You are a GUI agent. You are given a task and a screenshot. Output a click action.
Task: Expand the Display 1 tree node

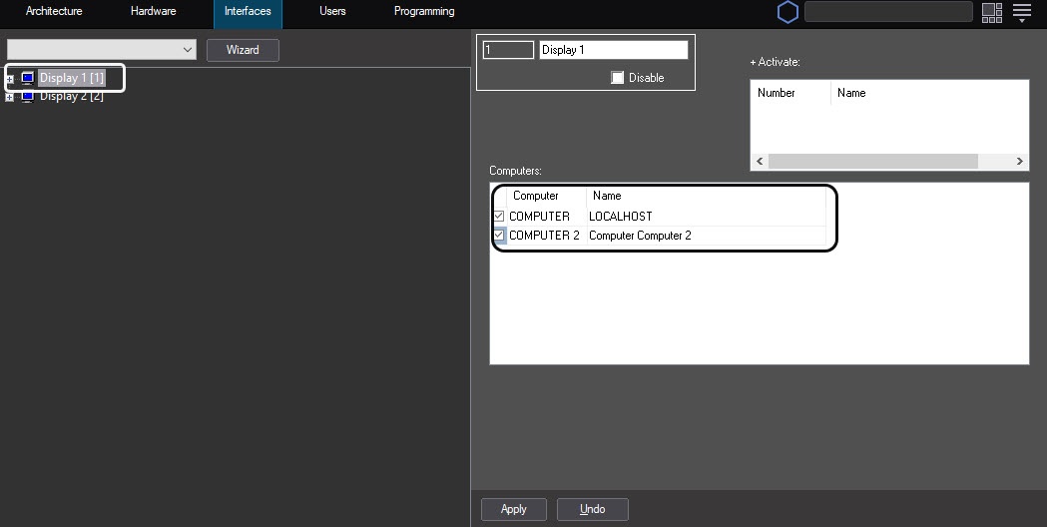coord(10,78)
